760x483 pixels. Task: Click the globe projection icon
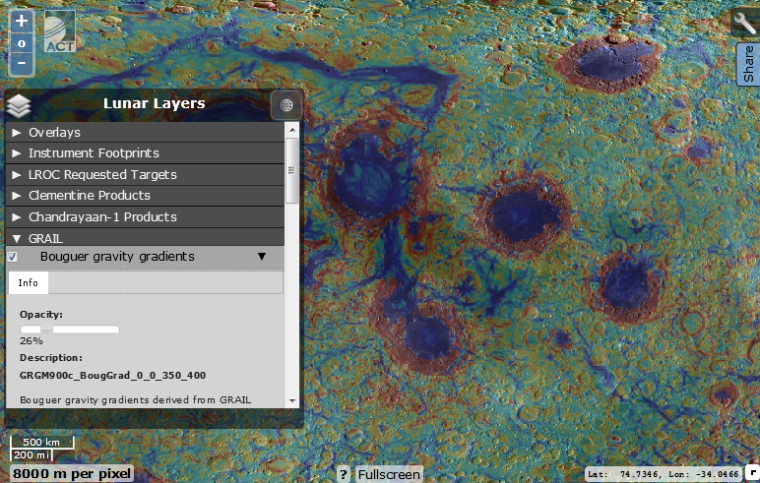[286, 105]
